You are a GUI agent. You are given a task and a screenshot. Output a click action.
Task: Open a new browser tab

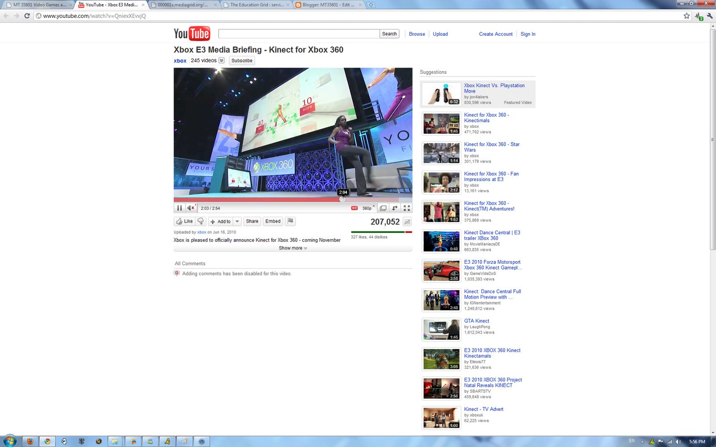point(371,5)
